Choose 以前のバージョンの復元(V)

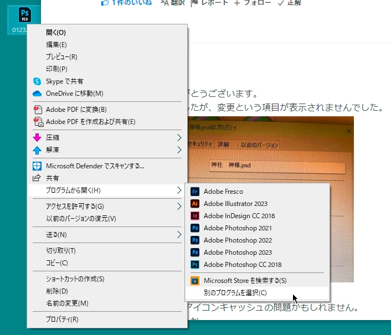107,219
